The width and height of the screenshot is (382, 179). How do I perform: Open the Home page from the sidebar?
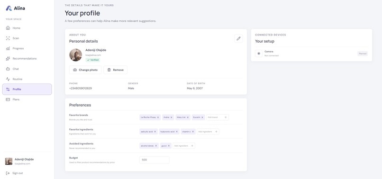click(27, 28)
